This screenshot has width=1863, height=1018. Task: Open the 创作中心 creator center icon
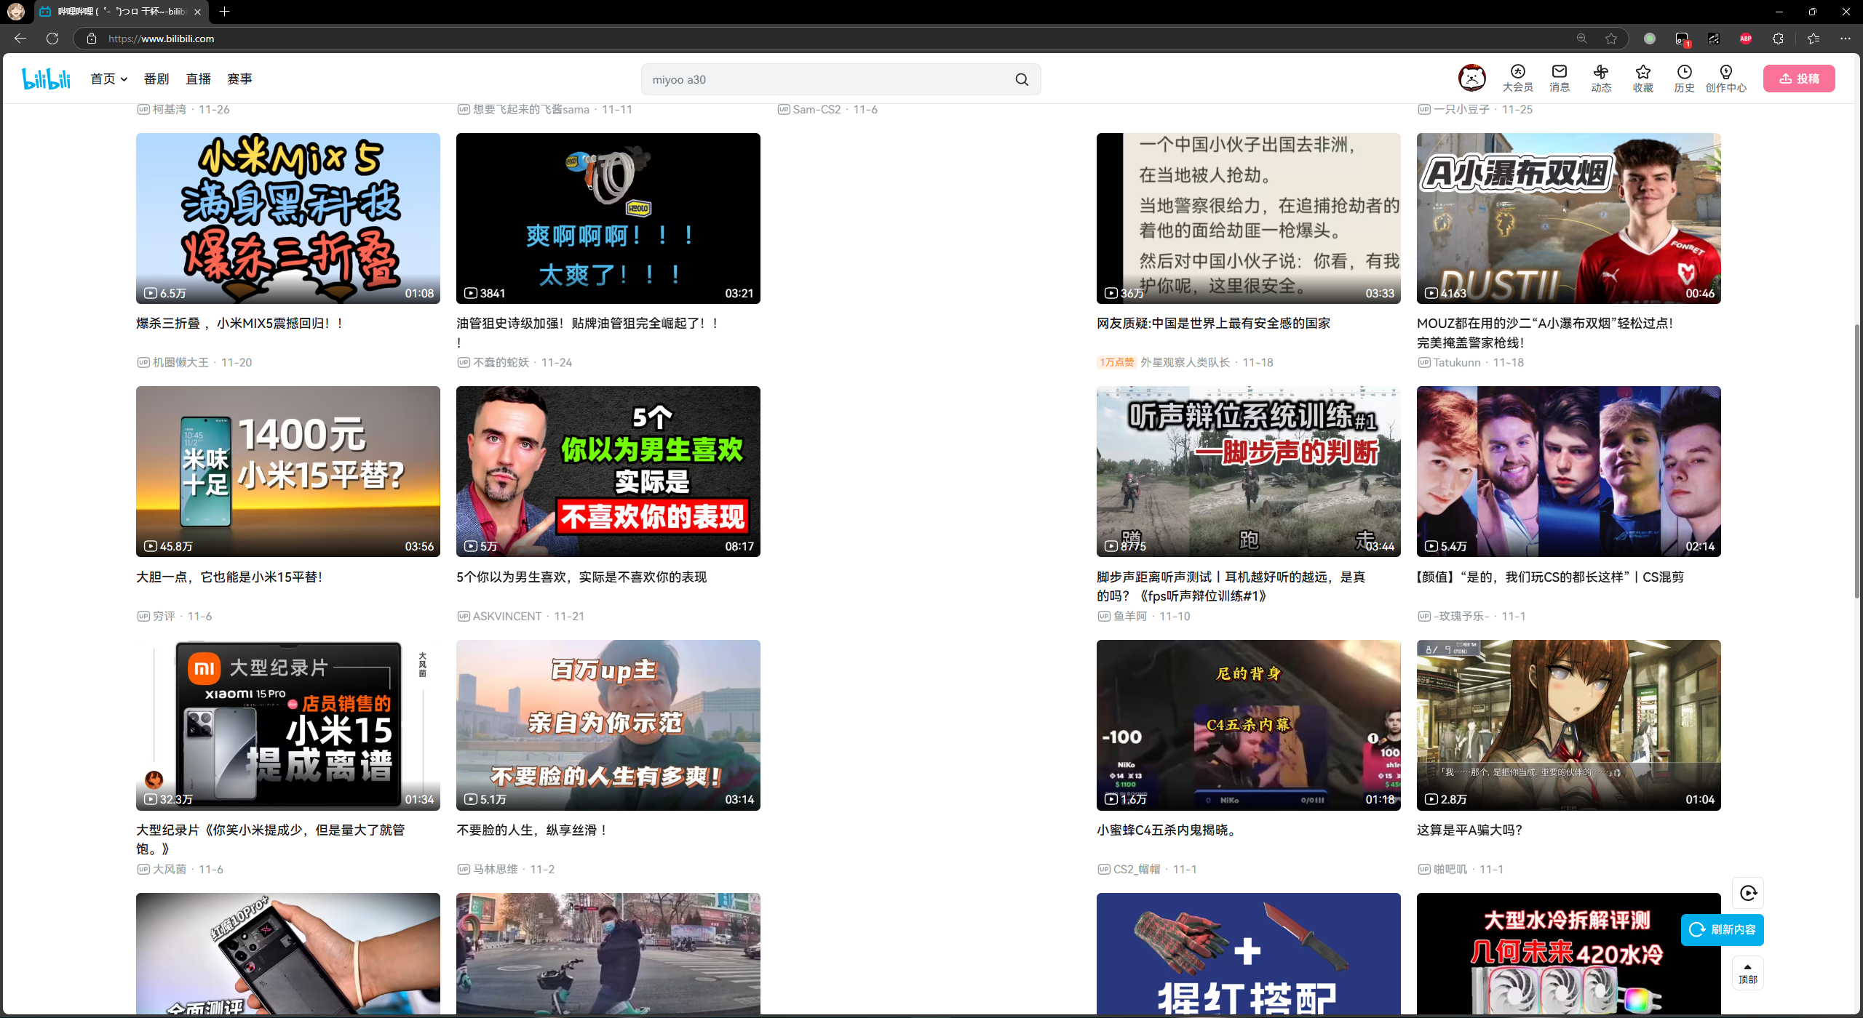click(x=1725, y=79)
